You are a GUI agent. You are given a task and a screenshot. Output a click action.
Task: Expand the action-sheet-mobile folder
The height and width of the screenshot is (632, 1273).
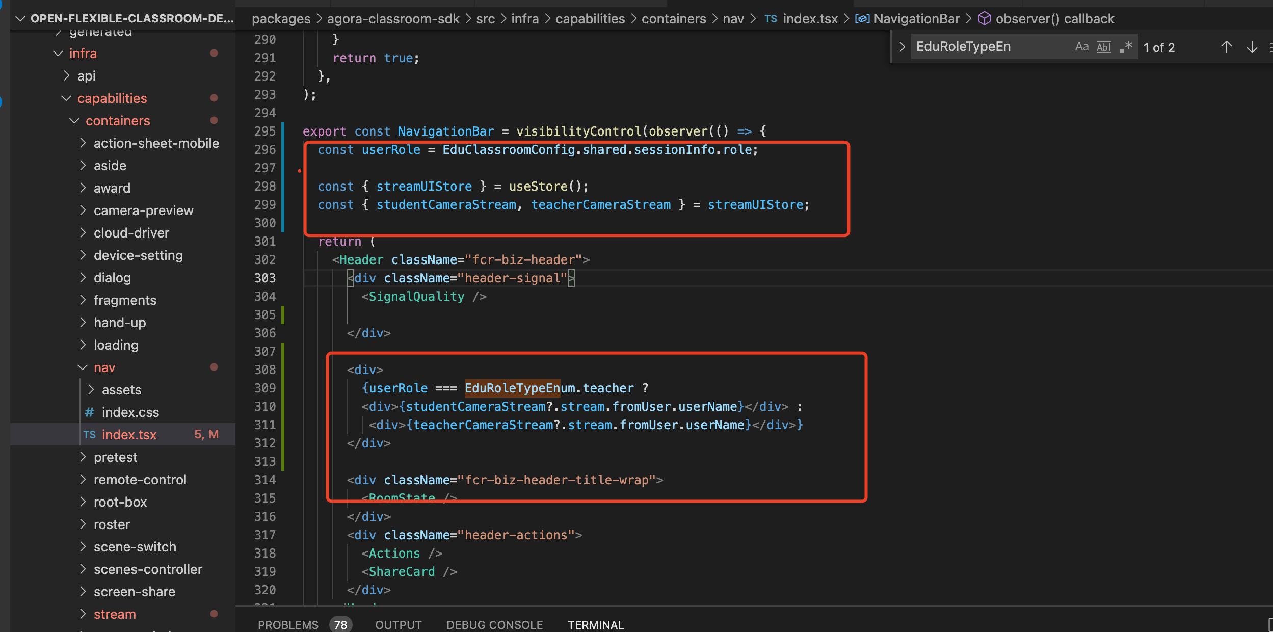83,143
